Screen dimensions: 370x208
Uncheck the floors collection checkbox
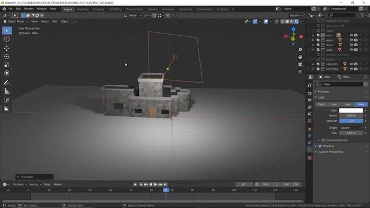tap(318, 45)
